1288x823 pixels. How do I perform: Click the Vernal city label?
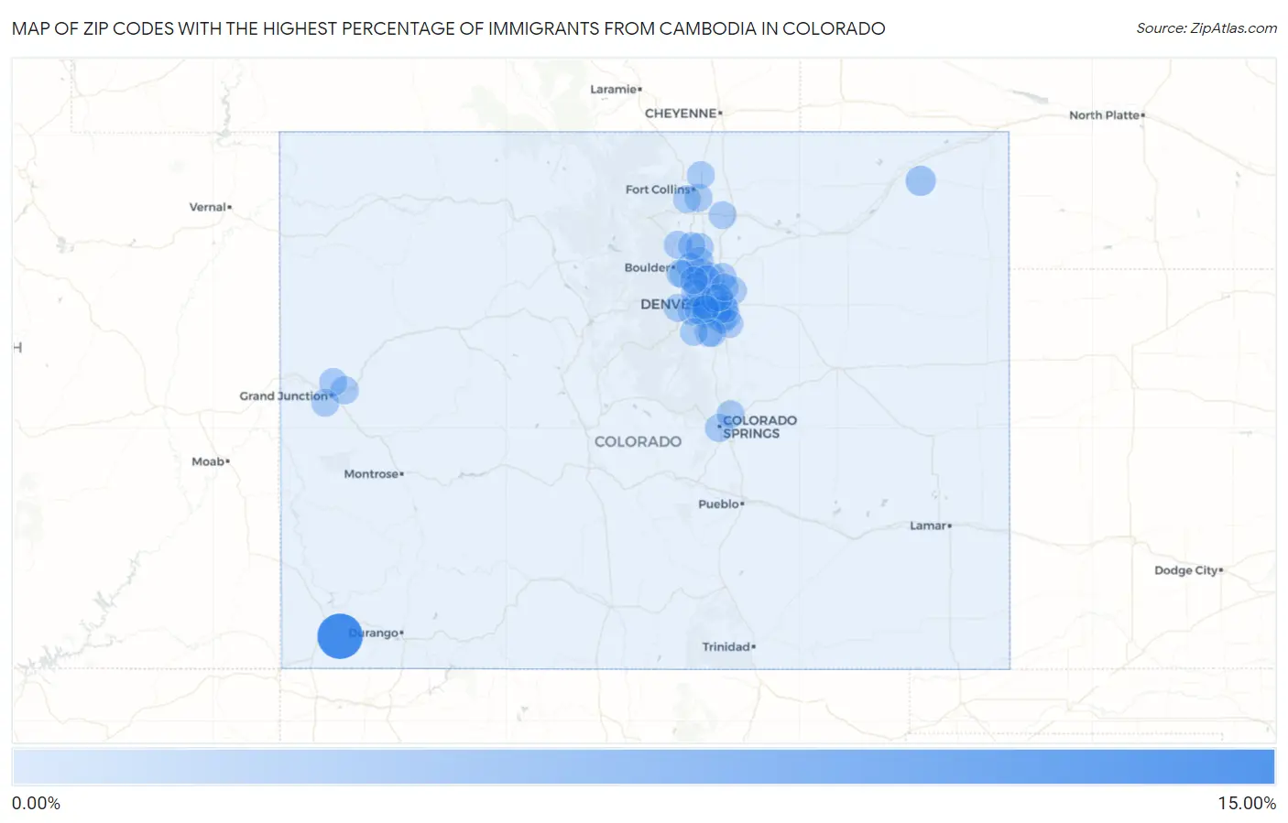tap(210, 207)
